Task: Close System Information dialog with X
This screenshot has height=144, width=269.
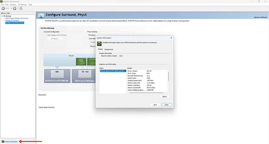Action: click(x=171, y=38)
